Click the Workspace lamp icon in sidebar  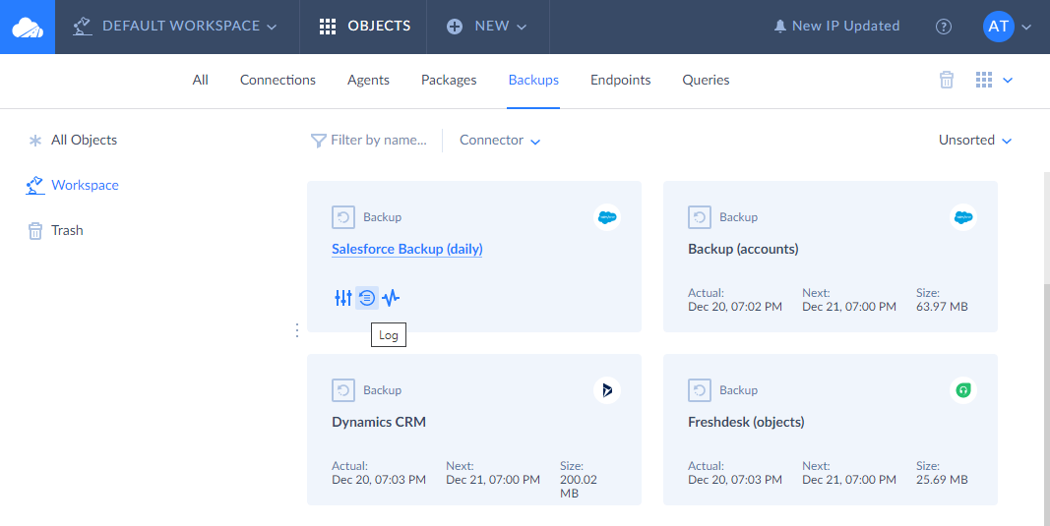[x=34, y=186]
